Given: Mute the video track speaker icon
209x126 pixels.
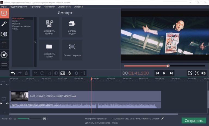Looking at the screenshot, I should point(7,103).
